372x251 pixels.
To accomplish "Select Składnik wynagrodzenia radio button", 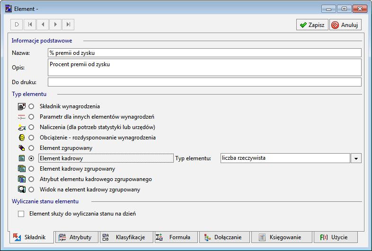I will coord(31,106).
